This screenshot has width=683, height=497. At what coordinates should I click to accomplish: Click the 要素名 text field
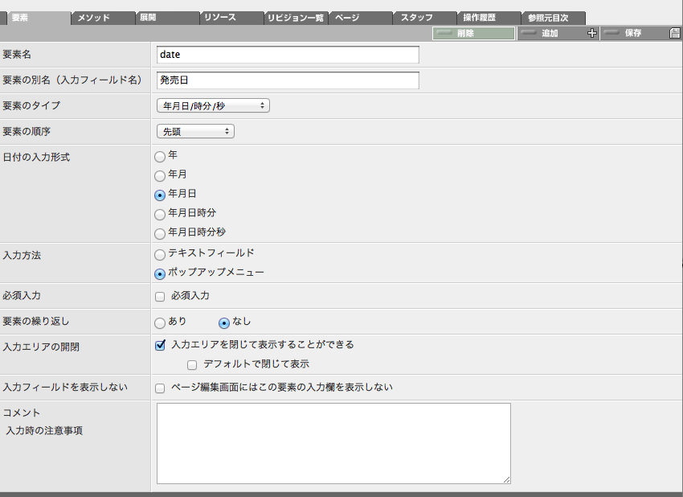click(288, 55)
